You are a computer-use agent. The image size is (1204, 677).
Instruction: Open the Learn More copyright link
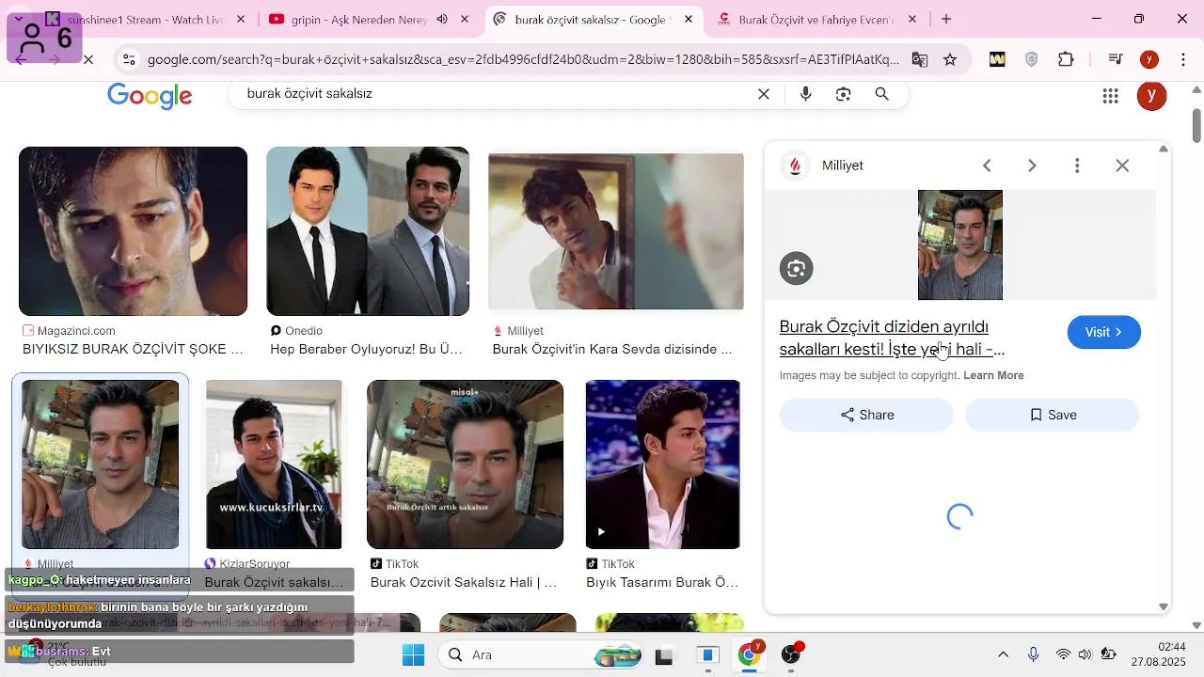pyautogui.click(x=993, y=375)
